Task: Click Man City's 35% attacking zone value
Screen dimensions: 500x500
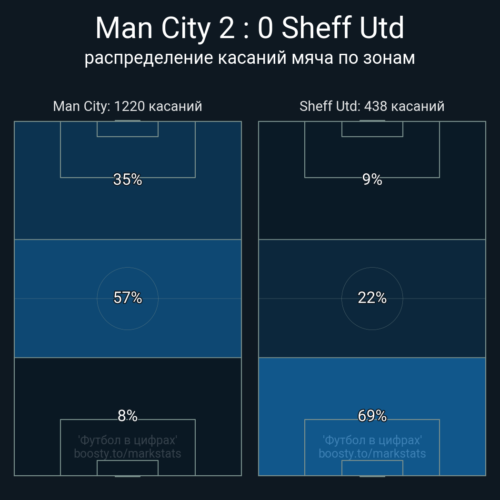Action: tap(128, 179)
